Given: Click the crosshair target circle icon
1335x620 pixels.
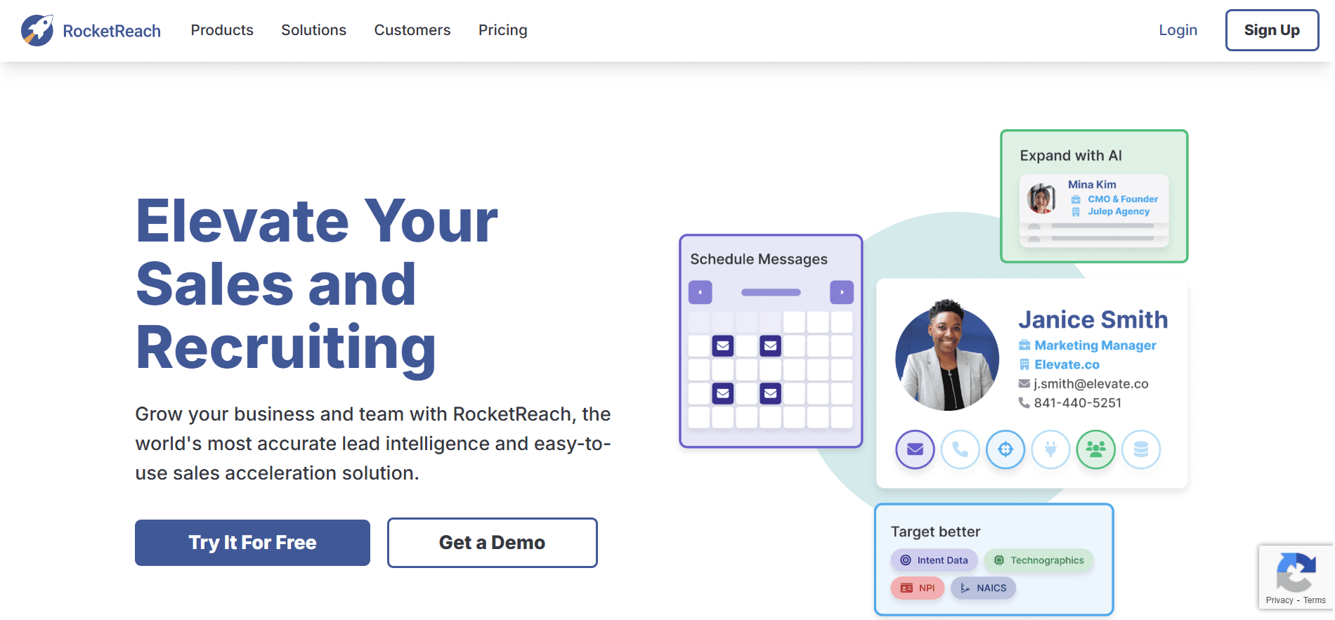Looking at the screenshot, I should [1005, 449].
